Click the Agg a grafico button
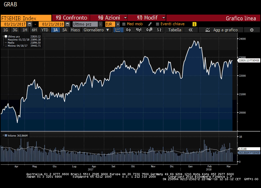The width and height of the screenshot is (261, 188). point(221,30)
